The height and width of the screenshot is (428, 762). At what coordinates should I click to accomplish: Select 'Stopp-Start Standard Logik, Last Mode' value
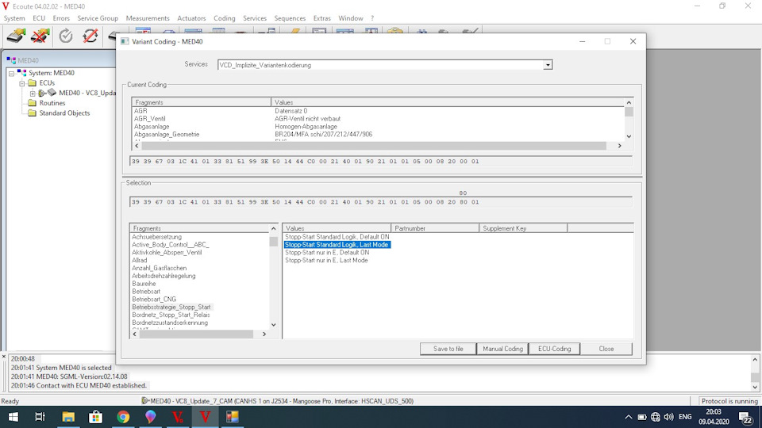click(337, 245)
